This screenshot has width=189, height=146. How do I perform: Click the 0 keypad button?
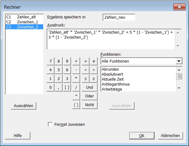tap(50, 87)
